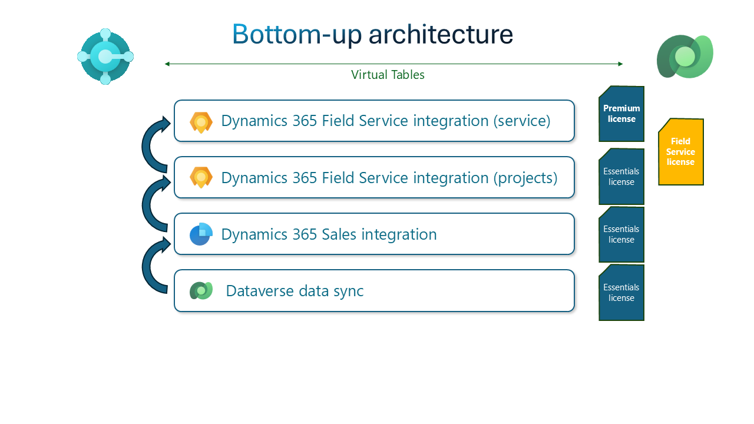Select the Premium license tag
The width and height of the screenshot is (754, 424).
pyautogui.click(x=621, y=114)
